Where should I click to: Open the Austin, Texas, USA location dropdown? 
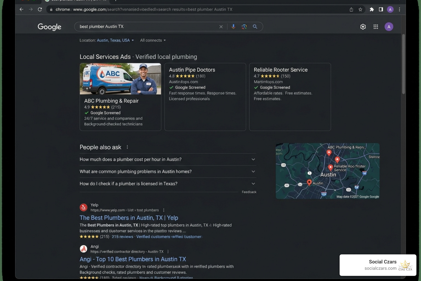click(x=115, y=40)
